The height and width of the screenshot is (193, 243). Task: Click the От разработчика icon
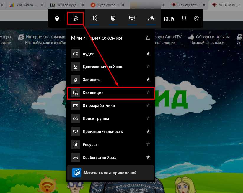76,105
